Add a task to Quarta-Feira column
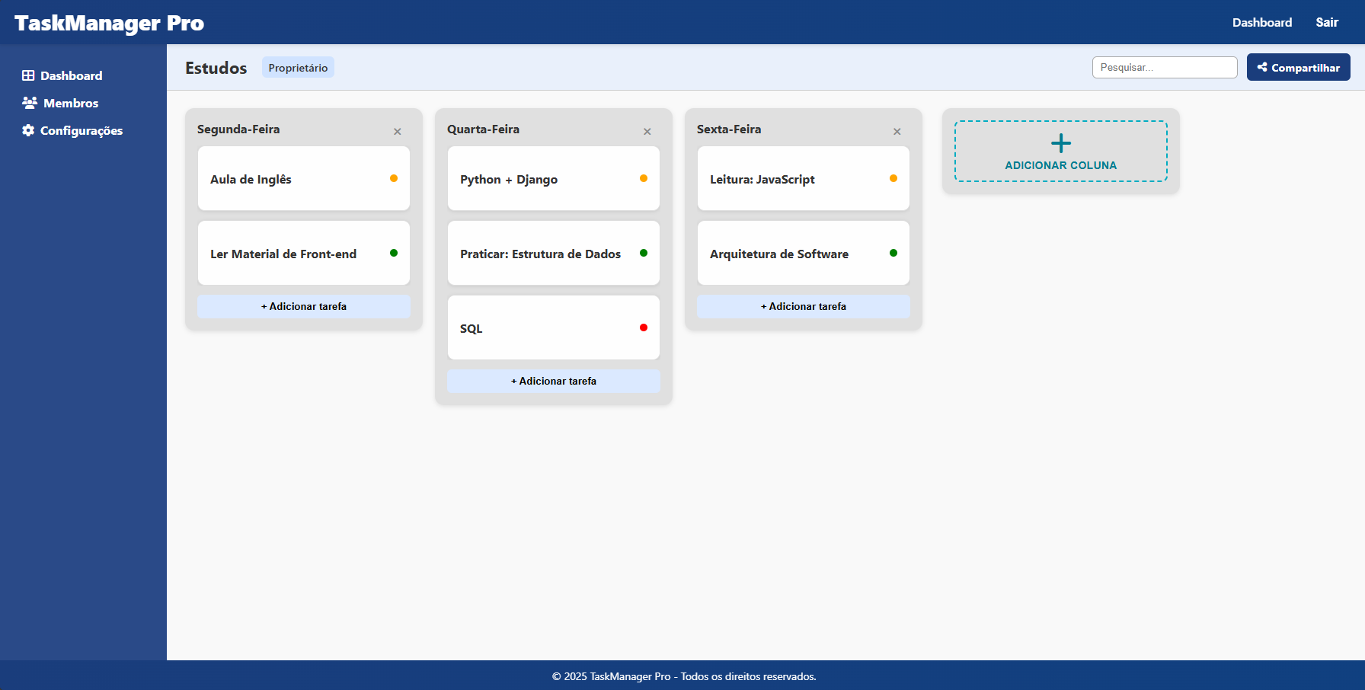 click(554, 381)
